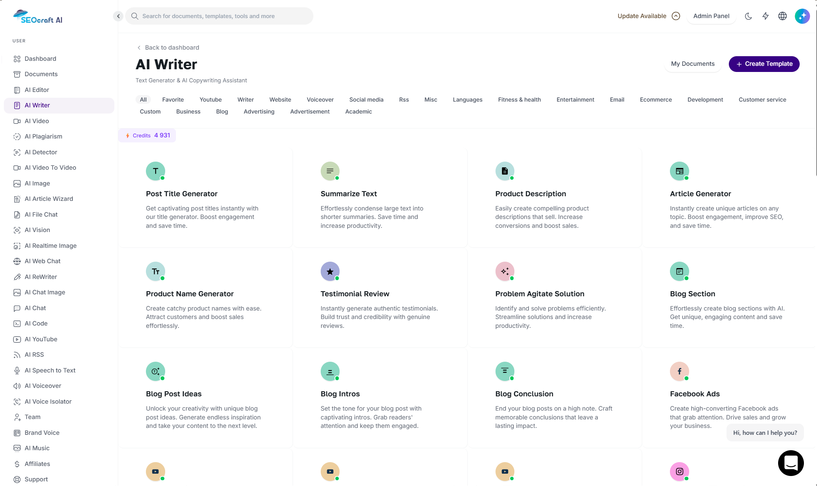Click the search documents input field

pos(219,16)
